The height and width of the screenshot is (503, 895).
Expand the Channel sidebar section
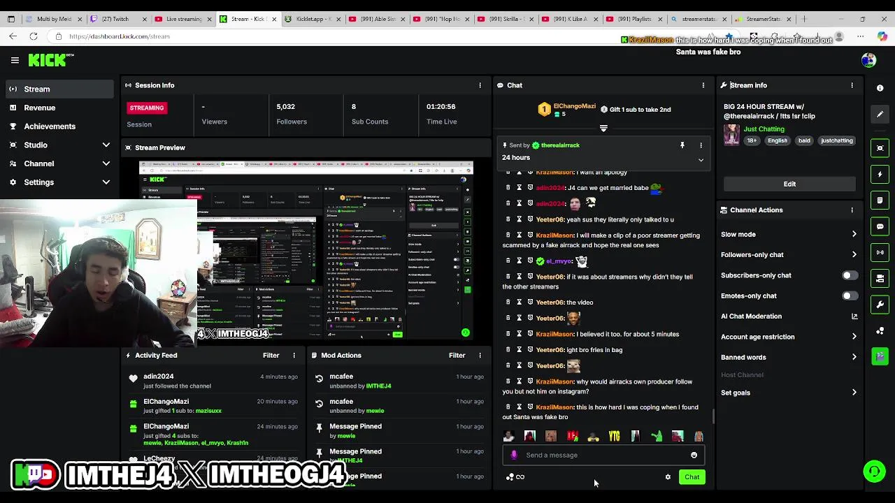106,163
